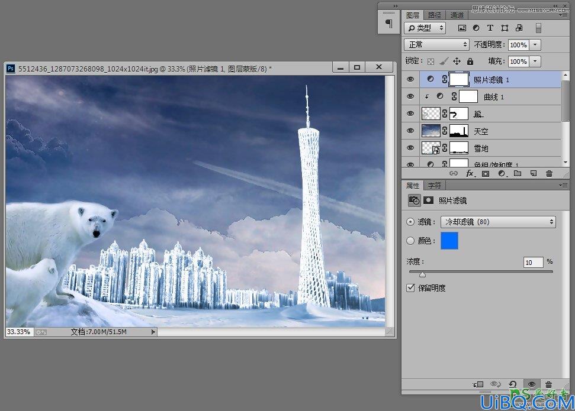Add a layer style with fx icon
The image size is (575, 411).
(470, 173)
